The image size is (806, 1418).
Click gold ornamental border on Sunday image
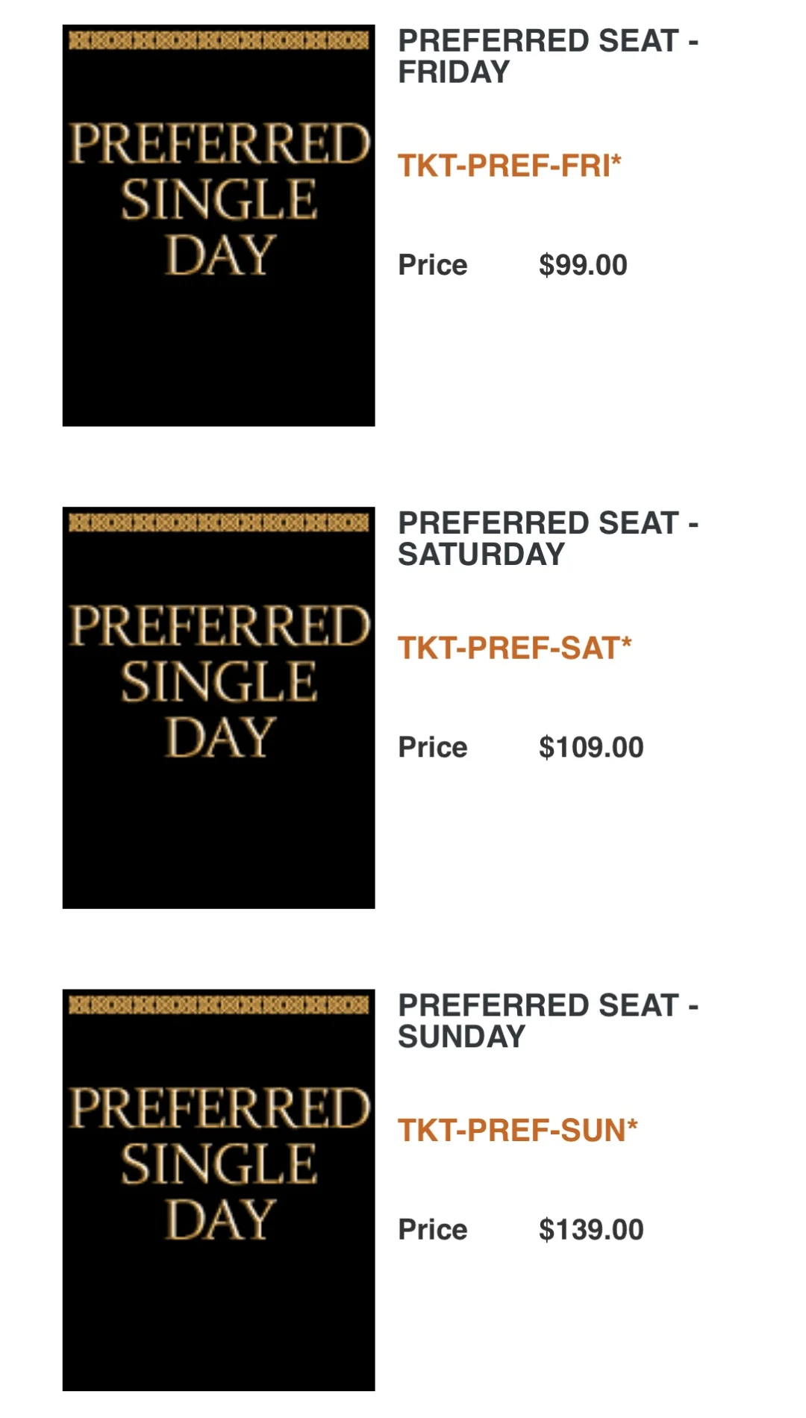pyautogui.click(x=219, y=1005)
